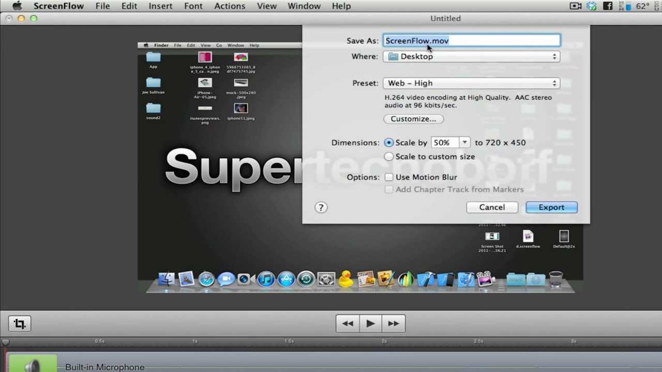Open the export dialog help button
Image resolution: width=662 pixels, height=372 pixels.
pos(321,207)
